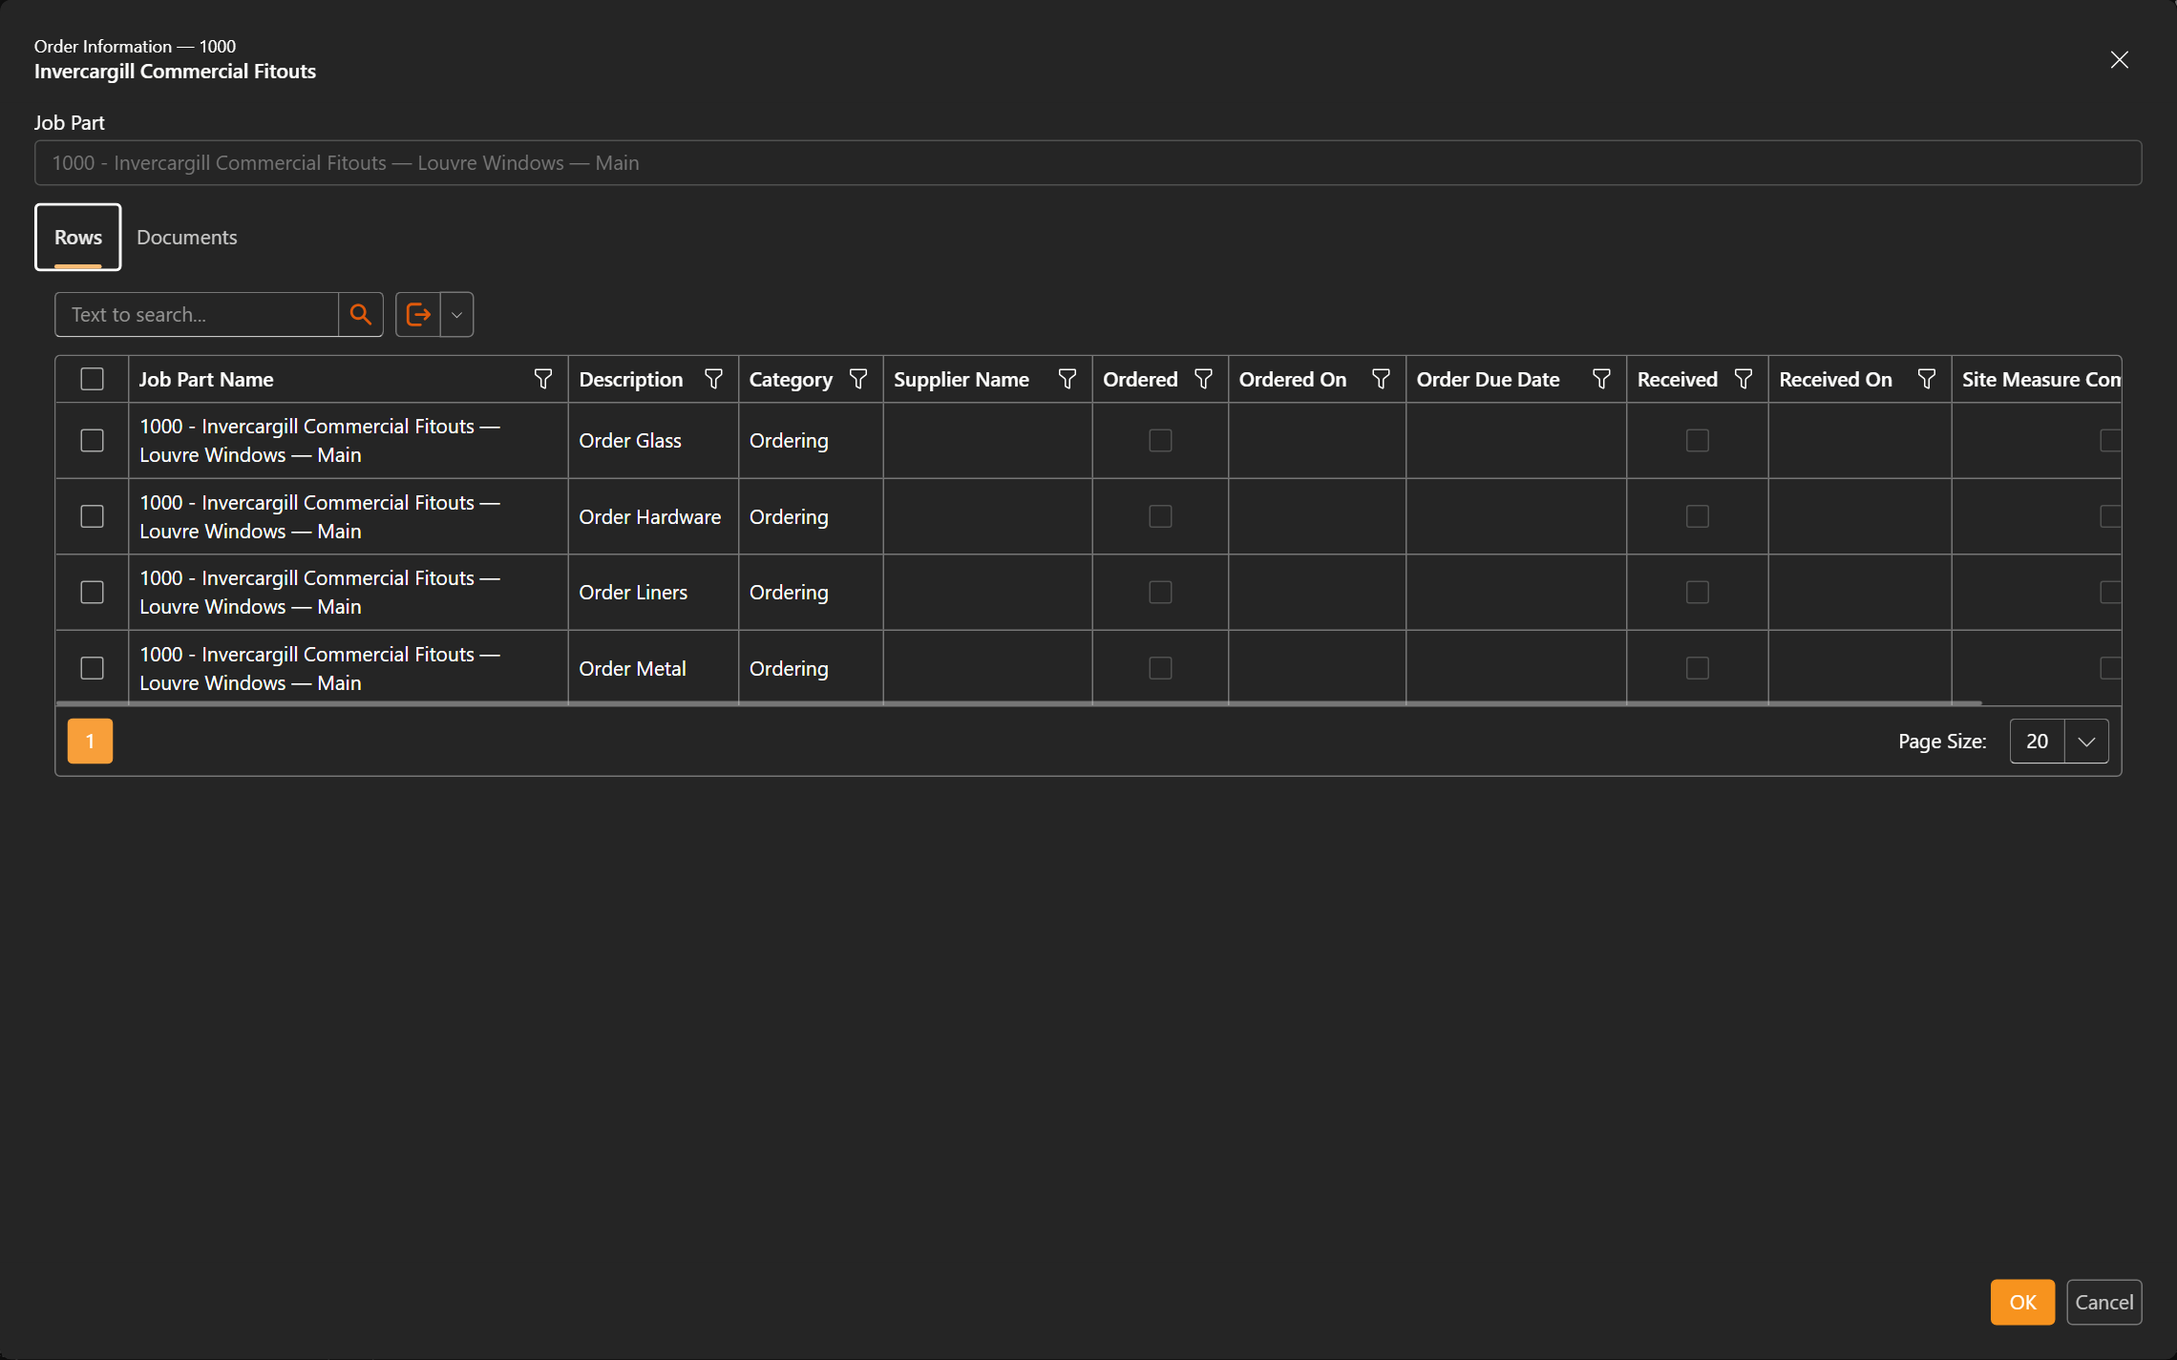
Task: Click the search magnifier icon
Action: point(360,314)
